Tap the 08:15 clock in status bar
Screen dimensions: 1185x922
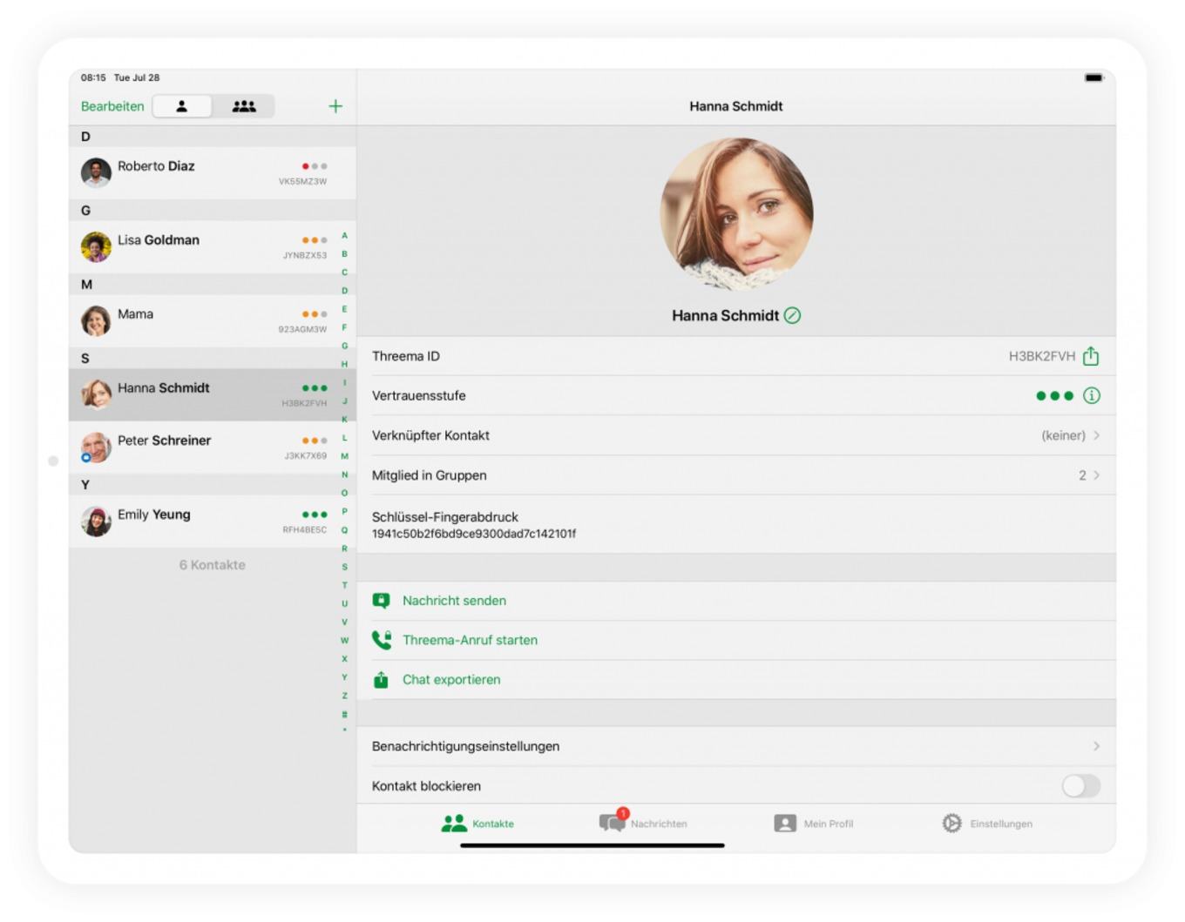[93, 77]
